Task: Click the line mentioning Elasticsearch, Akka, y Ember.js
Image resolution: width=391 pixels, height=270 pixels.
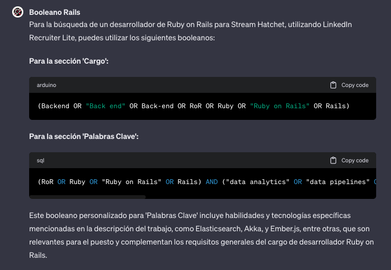Action: tap(199, 229)
